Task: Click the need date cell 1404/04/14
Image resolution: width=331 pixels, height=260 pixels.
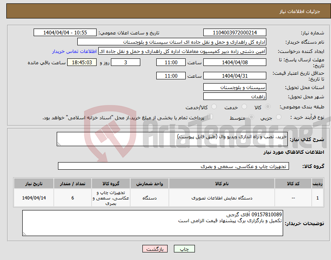Action: click(34, 198)
